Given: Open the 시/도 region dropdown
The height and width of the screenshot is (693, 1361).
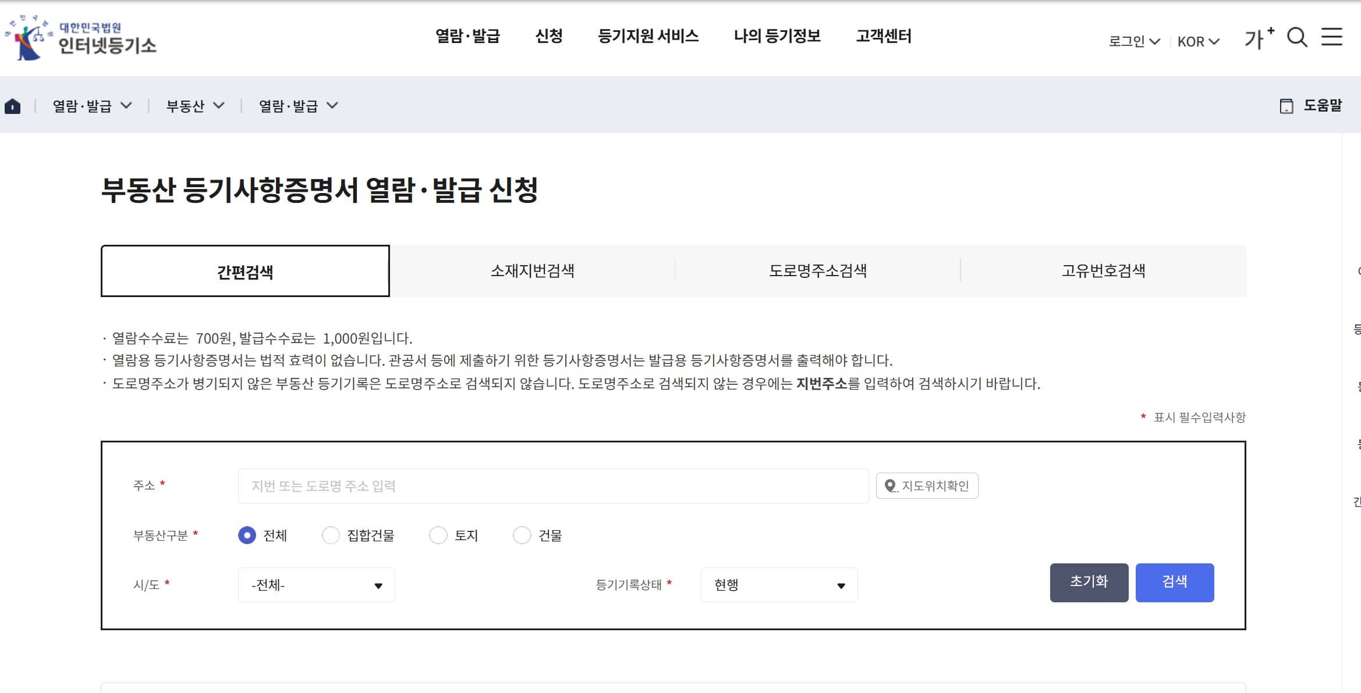Looking at the screenshot, I should coord(316,585).
